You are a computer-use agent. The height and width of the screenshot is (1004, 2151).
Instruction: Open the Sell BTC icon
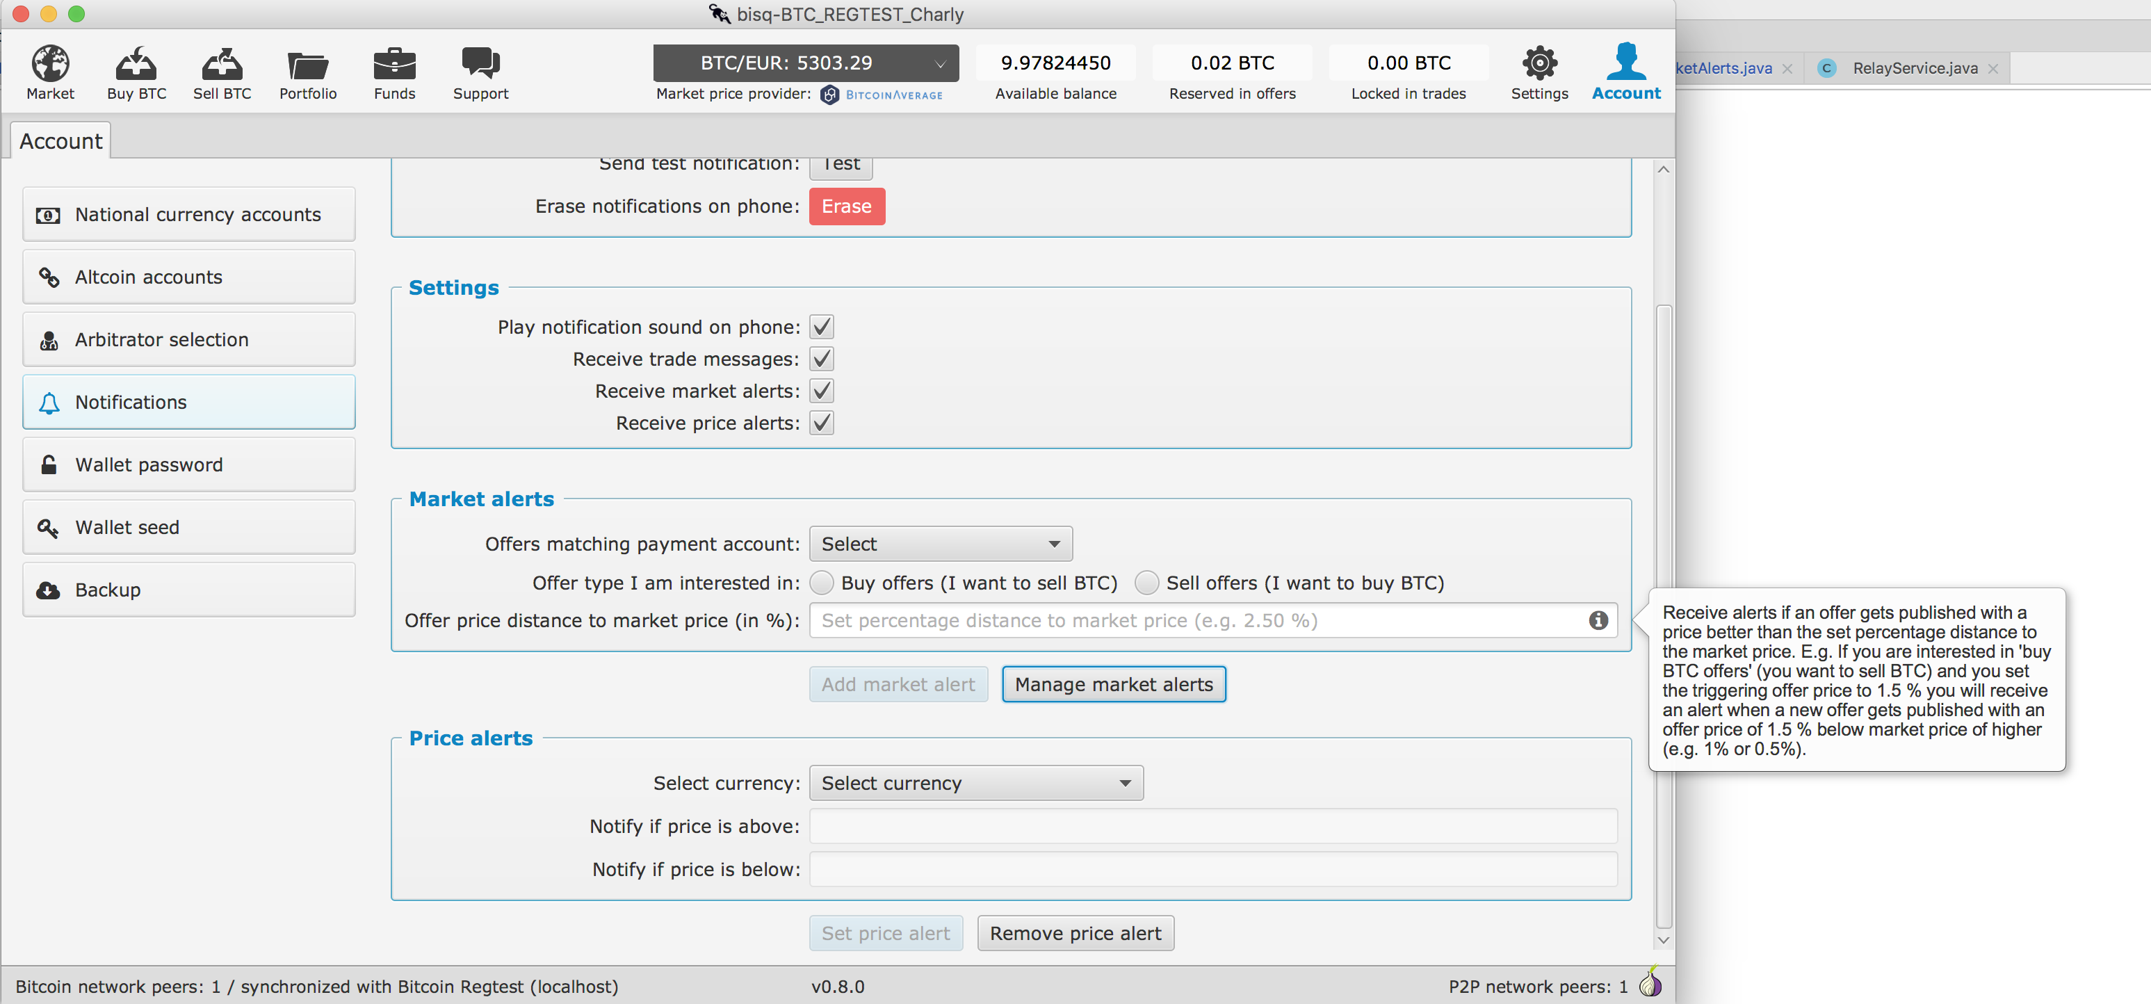coord(222,63)
